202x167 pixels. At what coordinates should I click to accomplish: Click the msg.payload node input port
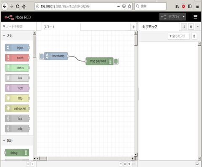pos(86,61)
